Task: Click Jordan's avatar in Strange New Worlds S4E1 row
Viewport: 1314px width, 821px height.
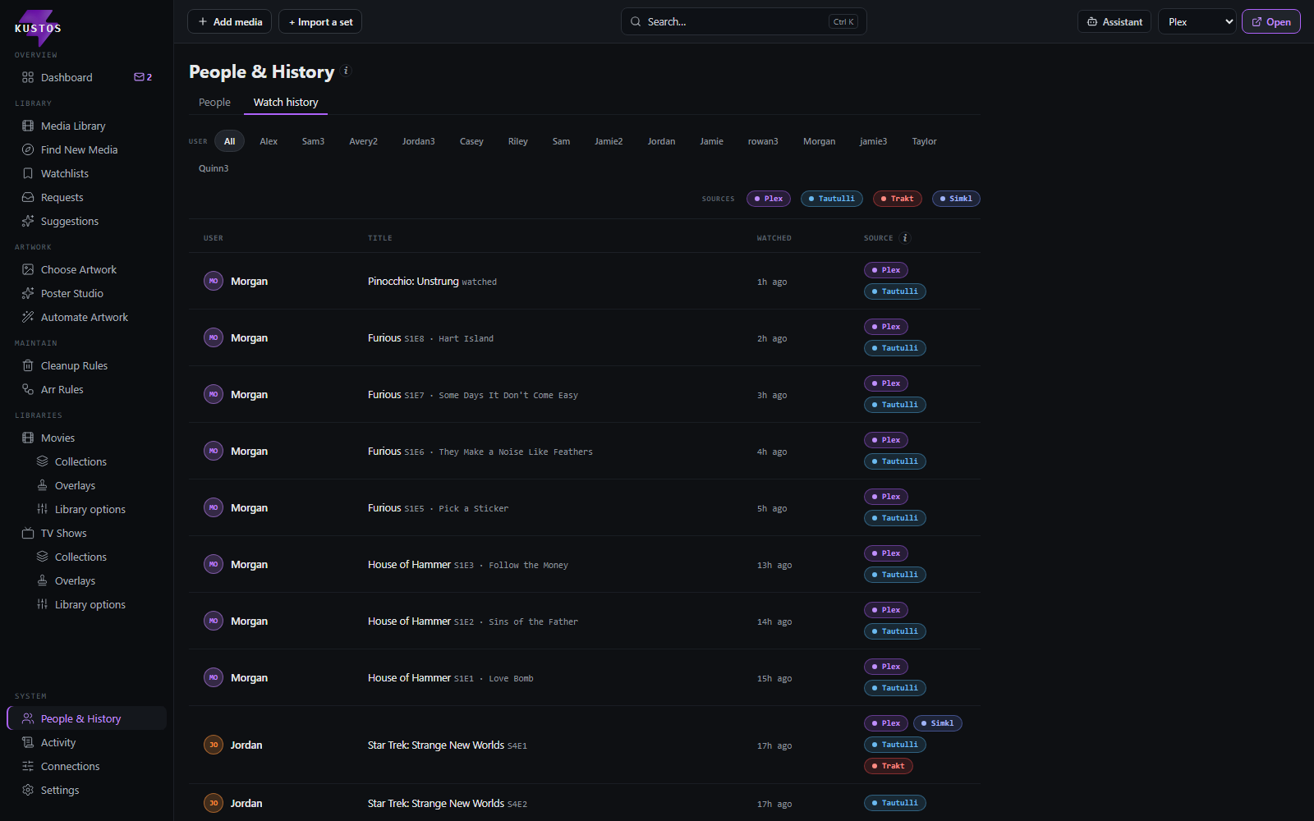Action: pos(214,745)
